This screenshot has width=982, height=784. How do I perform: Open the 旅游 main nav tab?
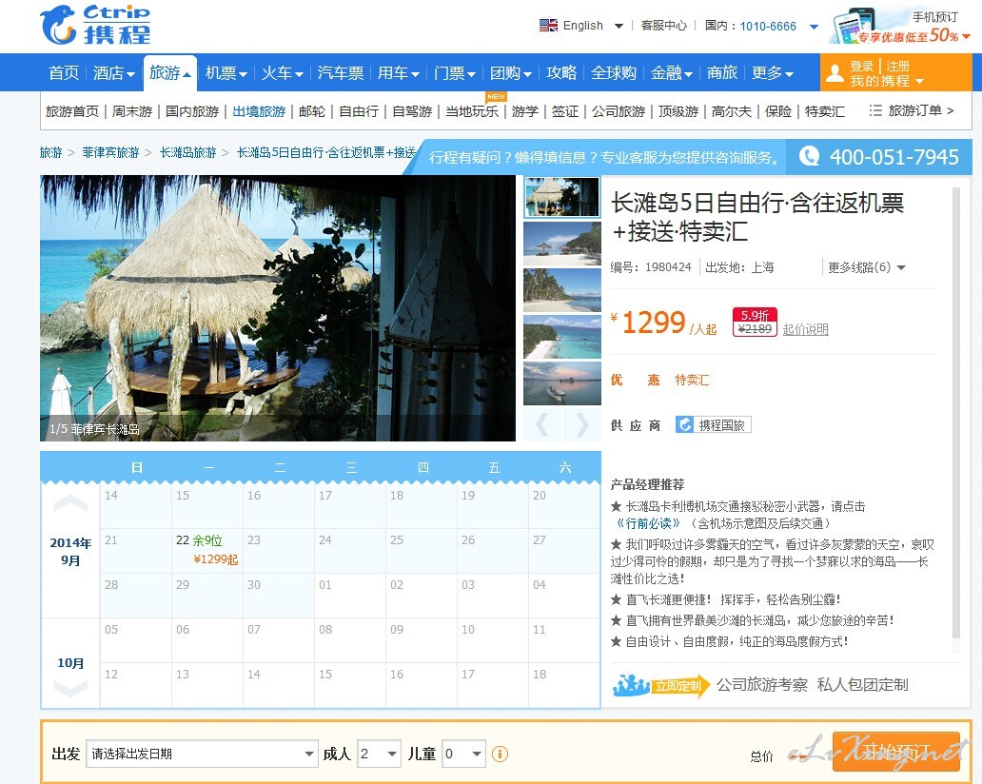[169, 72]
